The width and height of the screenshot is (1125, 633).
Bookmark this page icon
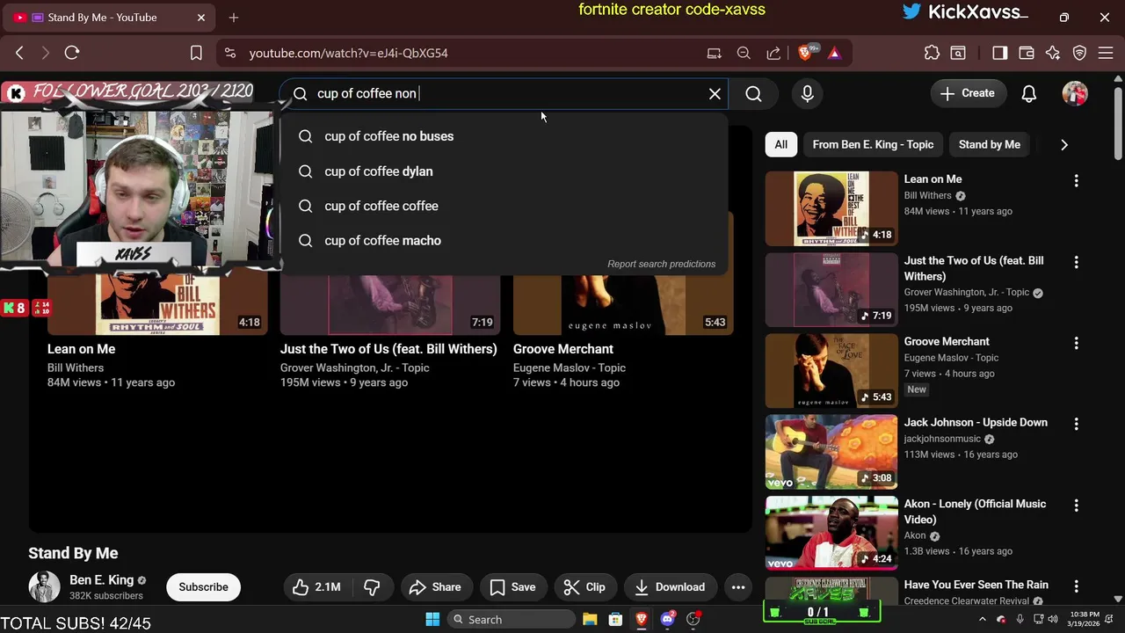[x=196, y=53]
